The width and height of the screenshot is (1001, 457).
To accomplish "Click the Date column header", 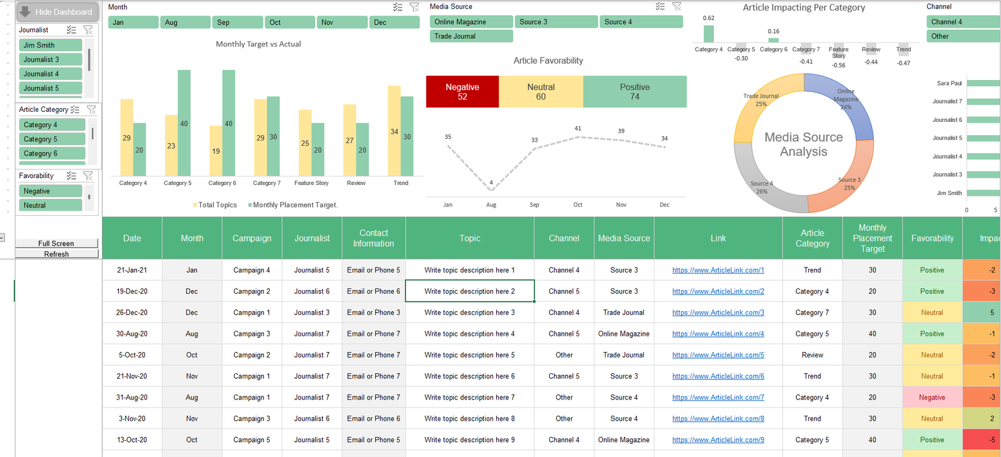I will tap(132, 238).
